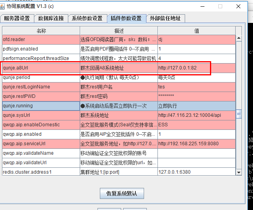Select the 群杰rest密码 description cell
Viewport: 253px width, 210px height.
click(119, 97)
